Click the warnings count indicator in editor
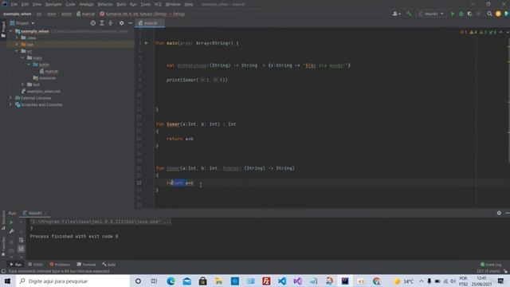Screen dimensions: 510x287 click(473, 32)
